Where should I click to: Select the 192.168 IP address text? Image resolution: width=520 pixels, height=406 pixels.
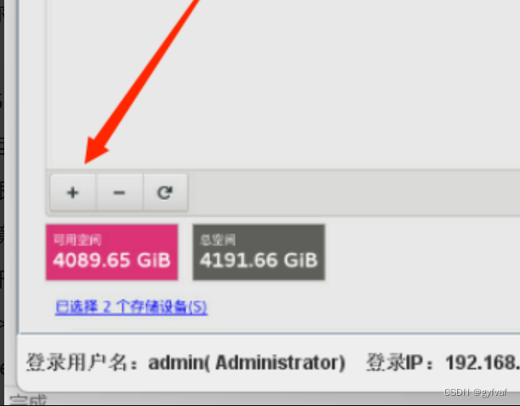point(483,363)
